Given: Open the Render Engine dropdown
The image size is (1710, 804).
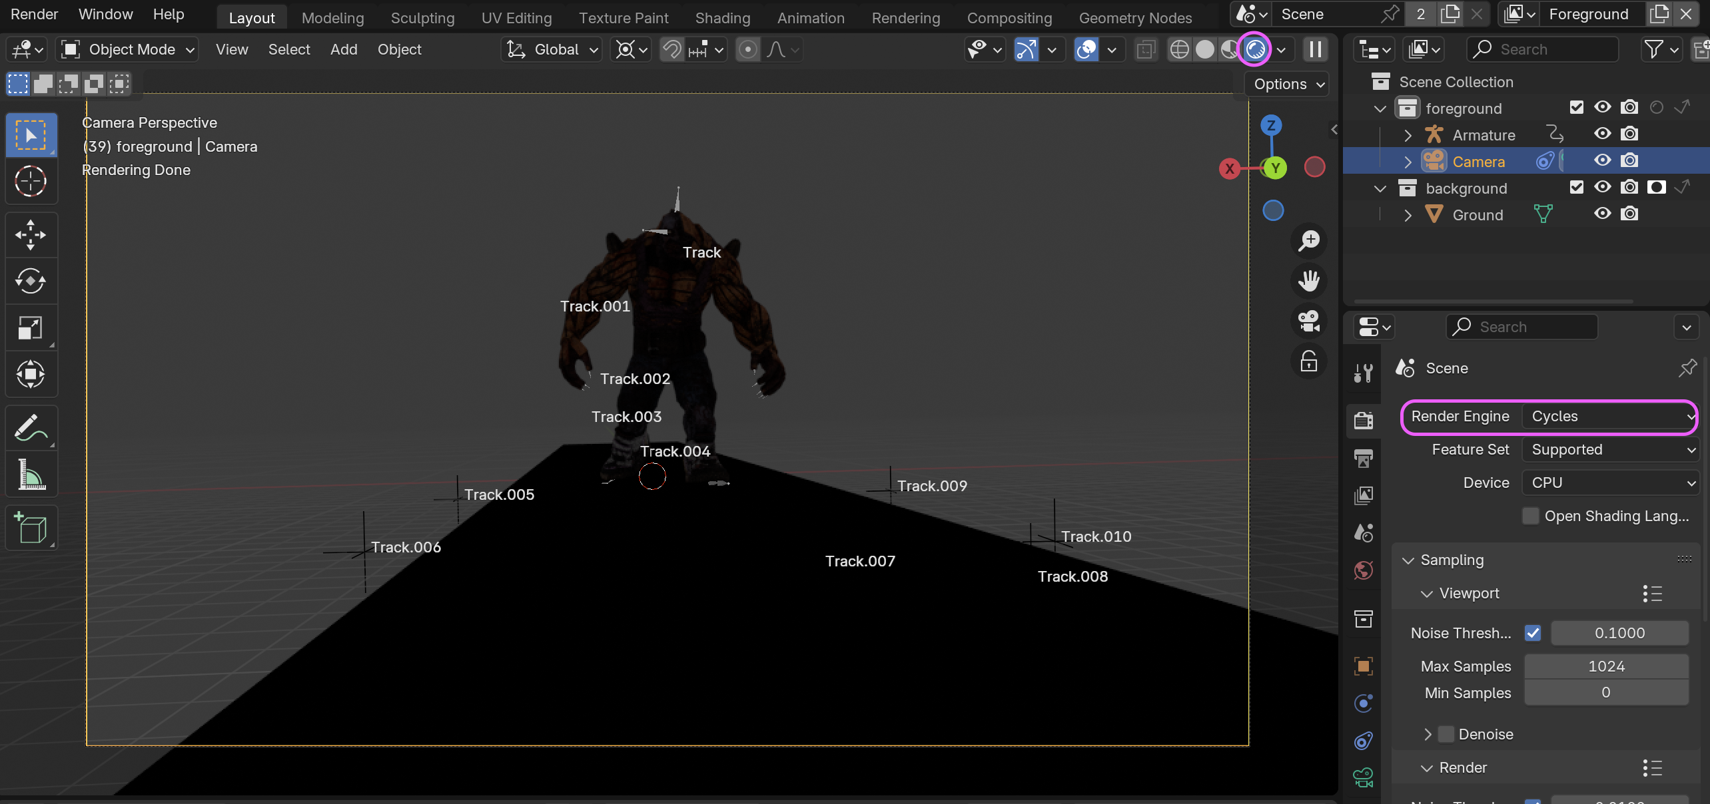Looking at the screenshot, I should tap(1609, 417).
